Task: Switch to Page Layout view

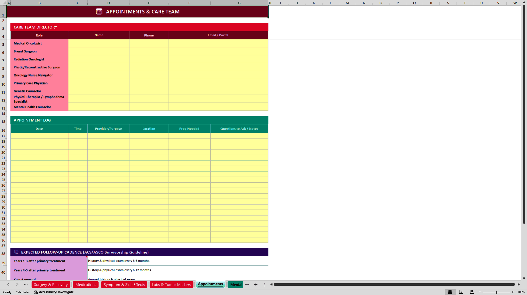Action: (461, 292)
